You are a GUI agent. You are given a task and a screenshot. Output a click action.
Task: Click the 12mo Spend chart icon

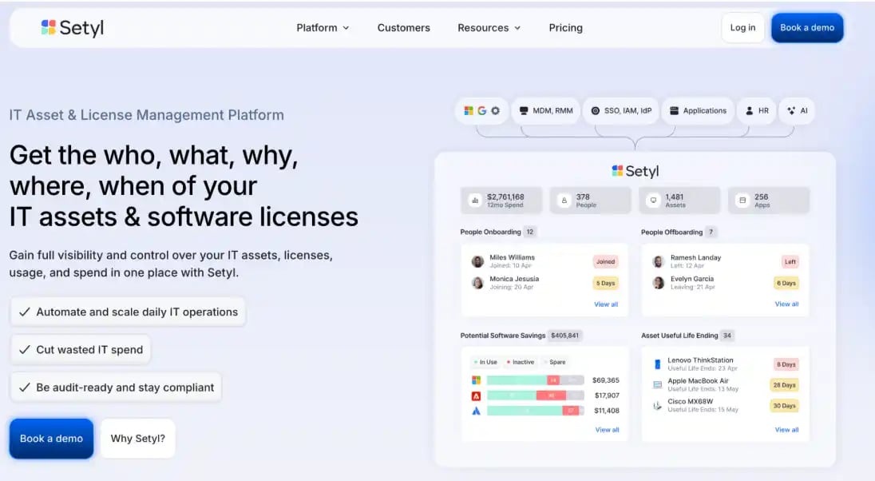(x=475, y=201)
